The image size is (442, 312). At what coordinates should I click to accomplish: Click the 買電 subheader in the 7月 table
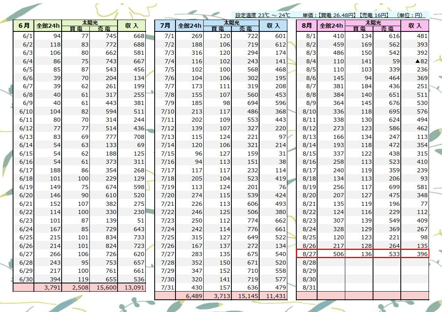pyautogui.click(x=218, y=29)
